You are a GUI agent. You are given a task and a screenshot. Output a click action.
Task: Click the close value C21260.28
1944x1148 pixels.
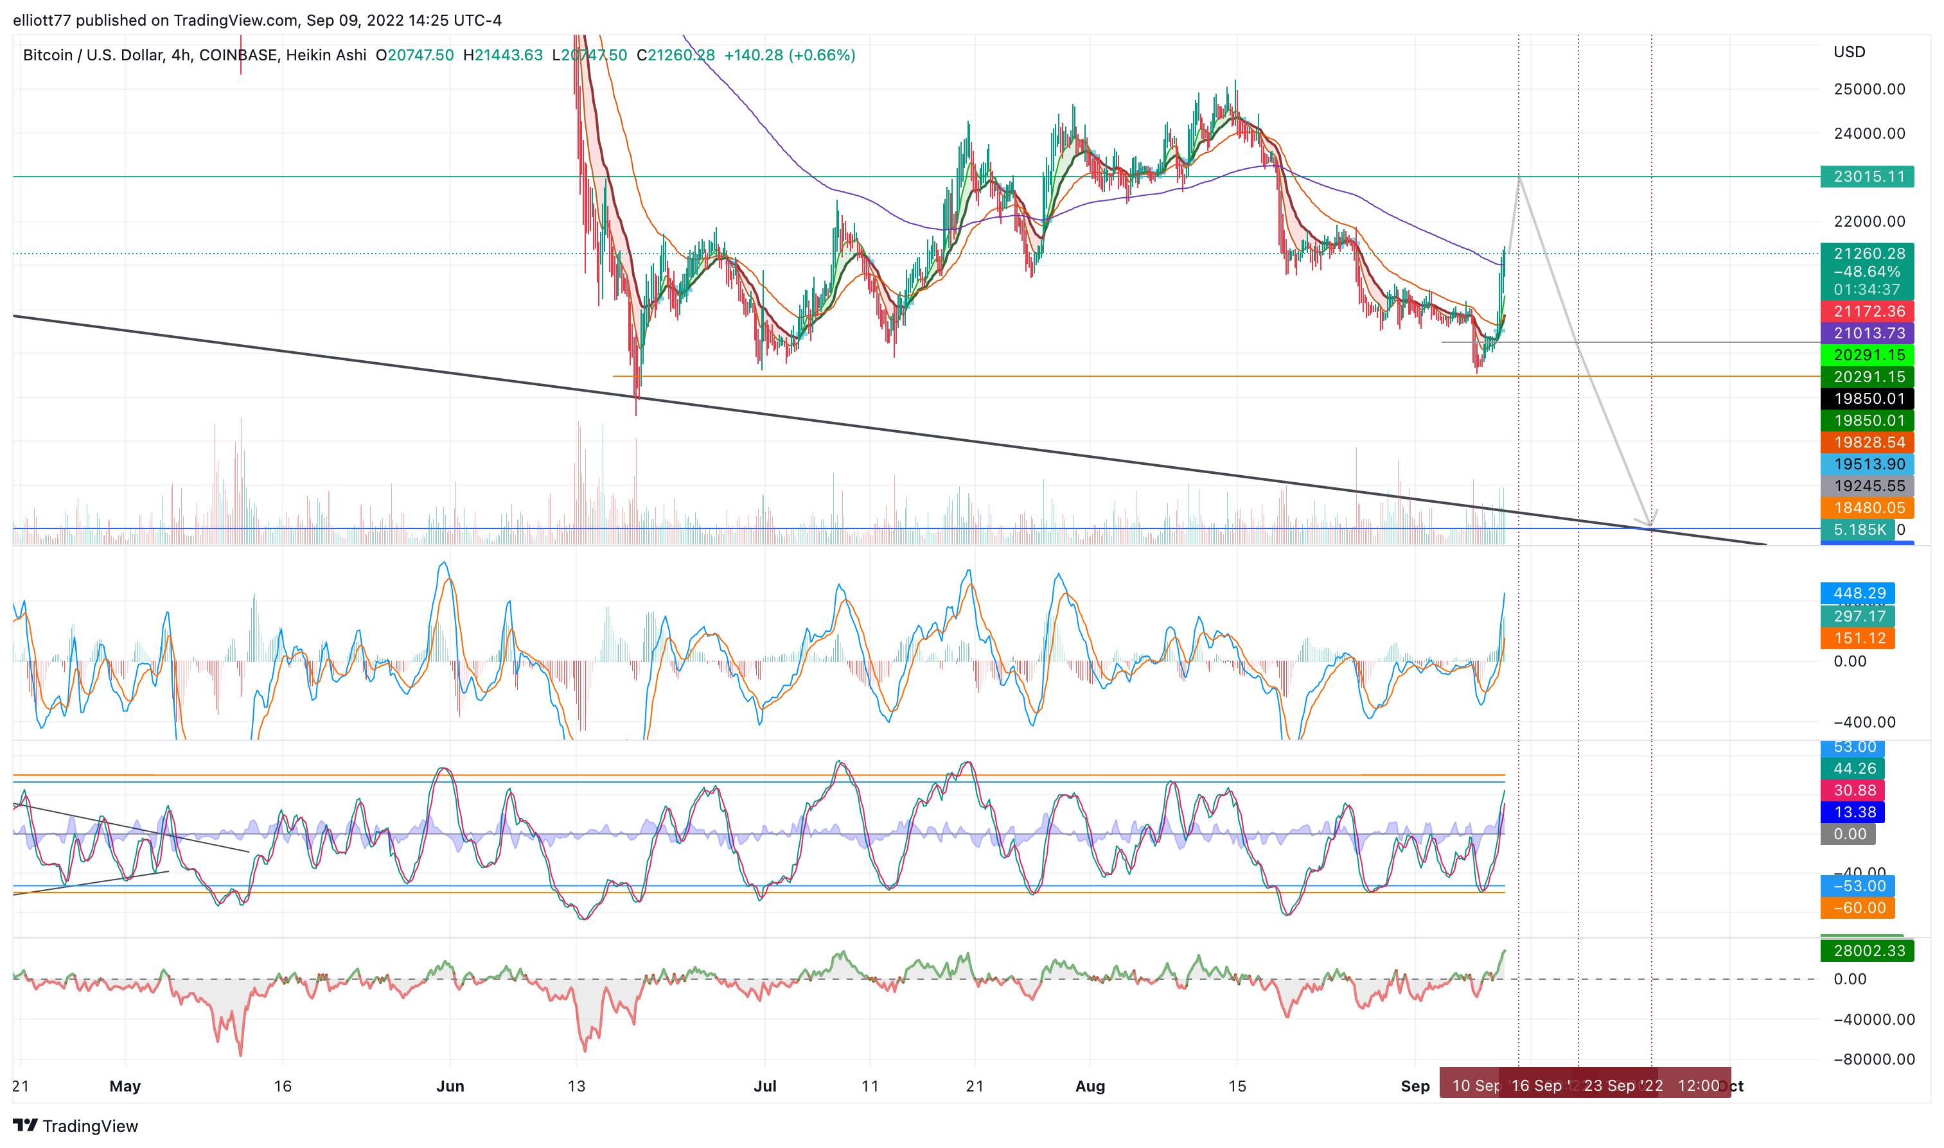pos(676,55)
